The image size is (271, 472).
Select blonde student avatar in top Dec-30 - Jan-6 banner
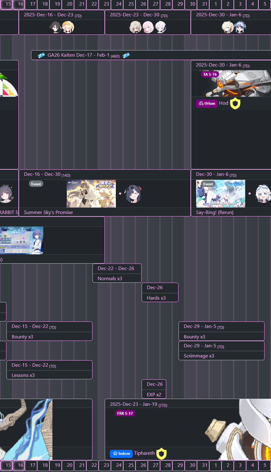pyautogui.click(x=228, y=27)
